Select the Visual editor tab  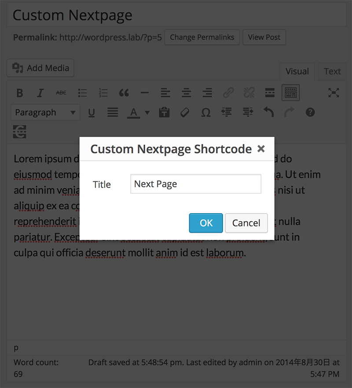pyautogui.click(x=297, y=71)
